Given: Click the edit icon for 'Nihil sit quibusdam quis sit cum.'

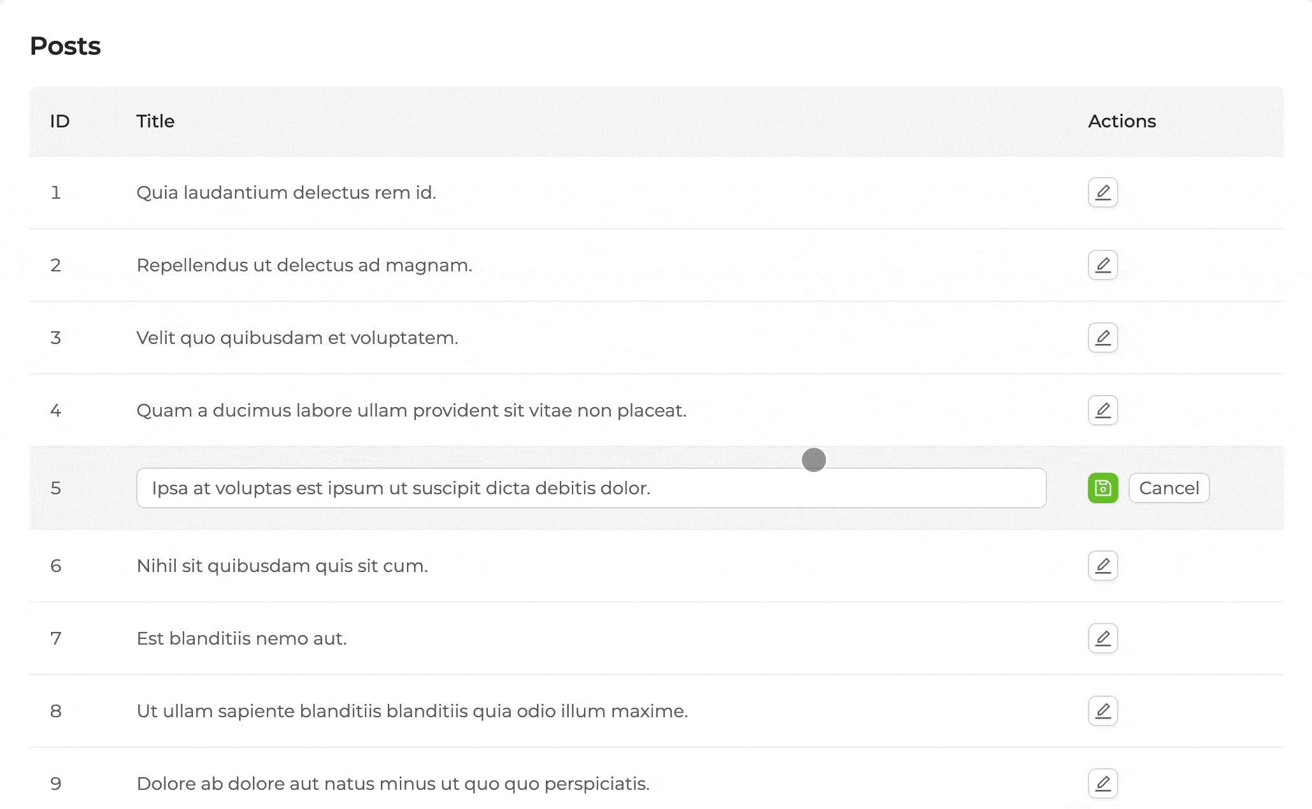Looking at the screenshot, I should coord(1102,566).
